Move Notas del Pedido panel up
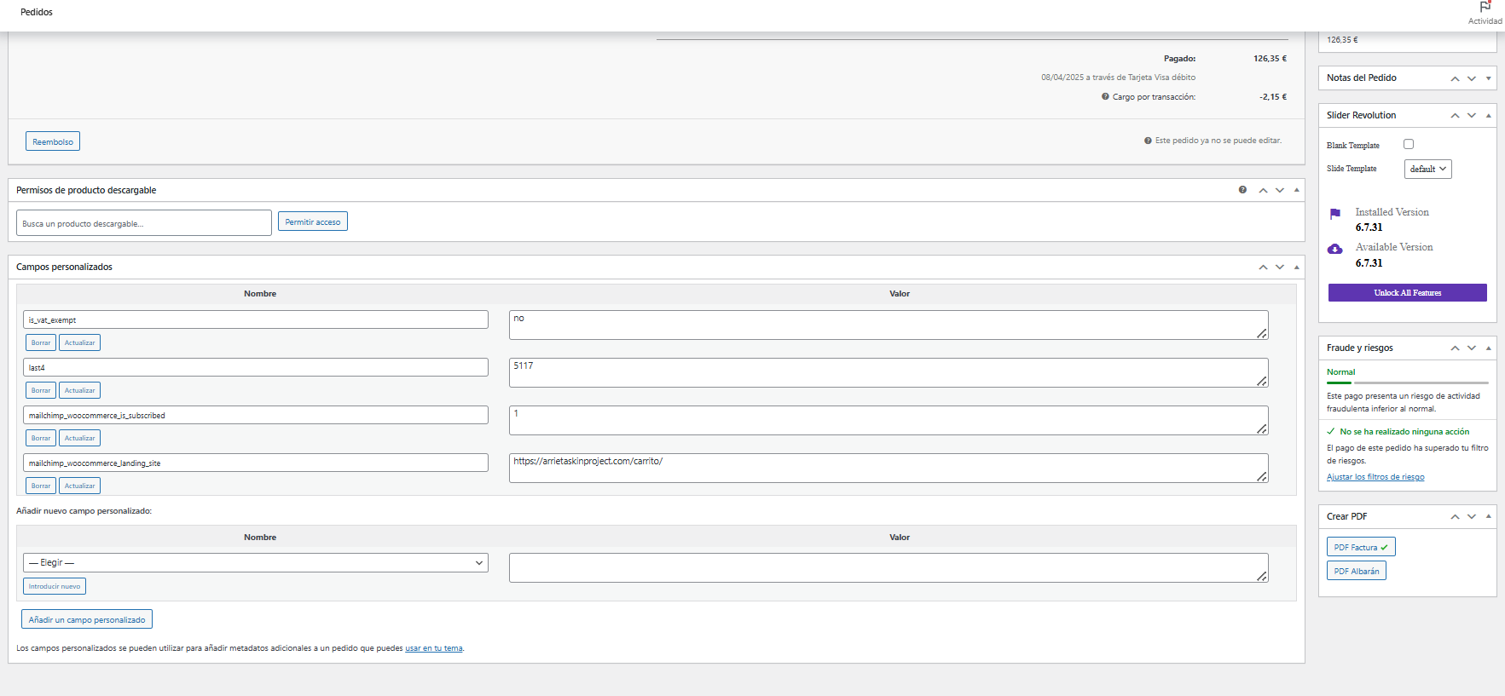1505x696 pixels. pos(1455,78)
